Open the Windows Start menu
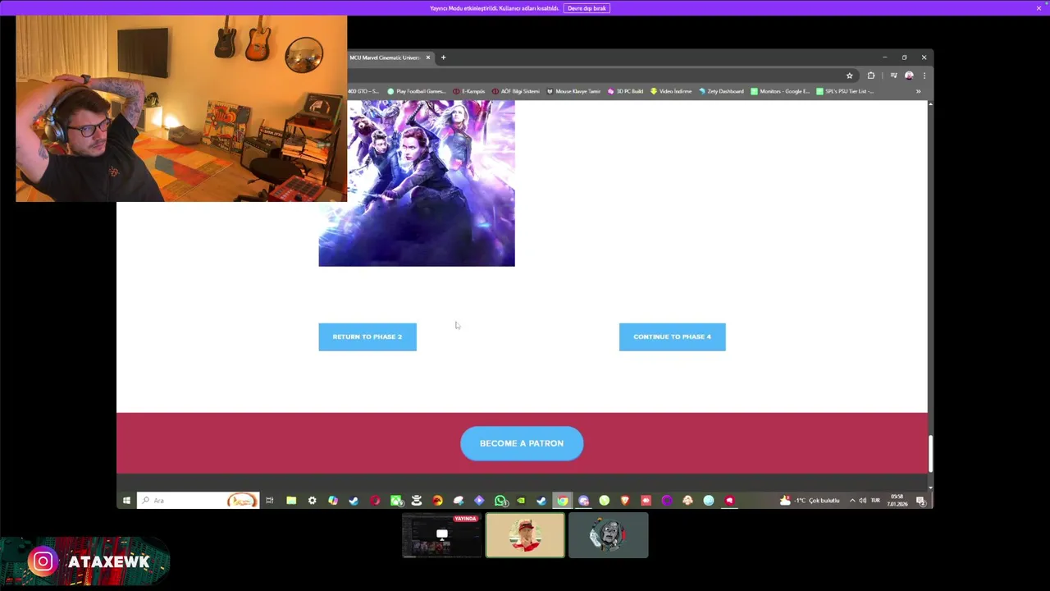 coord(126,501)
